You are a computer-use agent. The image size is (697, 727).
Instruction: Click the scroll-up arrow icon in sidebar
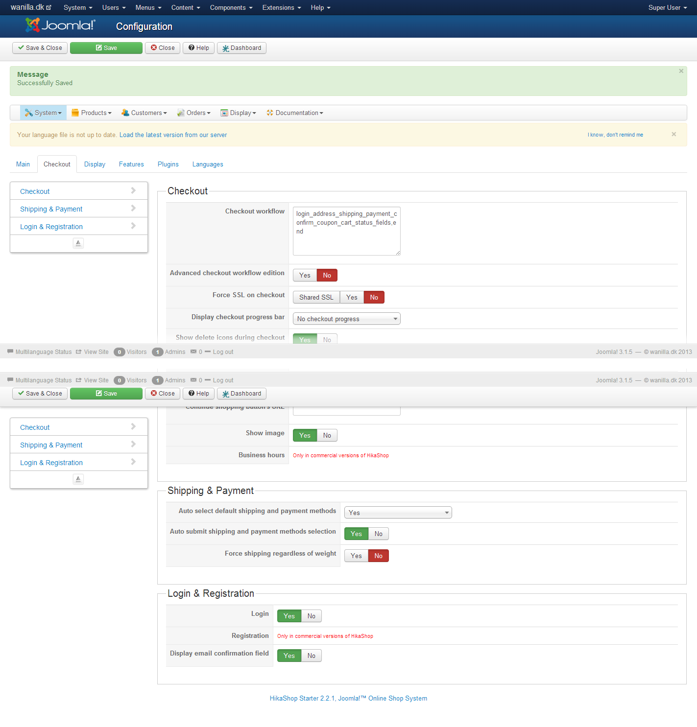click(x=78, y=243)
